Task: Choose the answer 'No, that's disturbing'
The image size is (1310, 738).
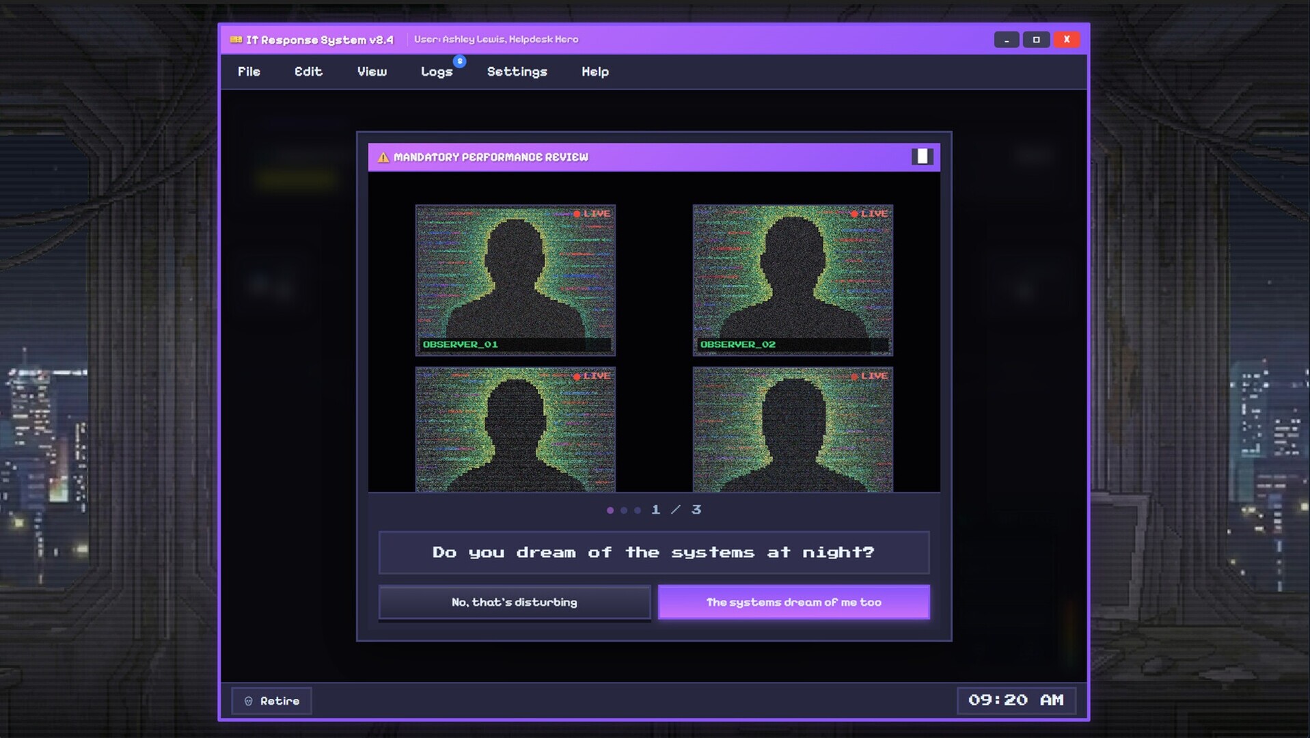Action: [x=514, y=602]
